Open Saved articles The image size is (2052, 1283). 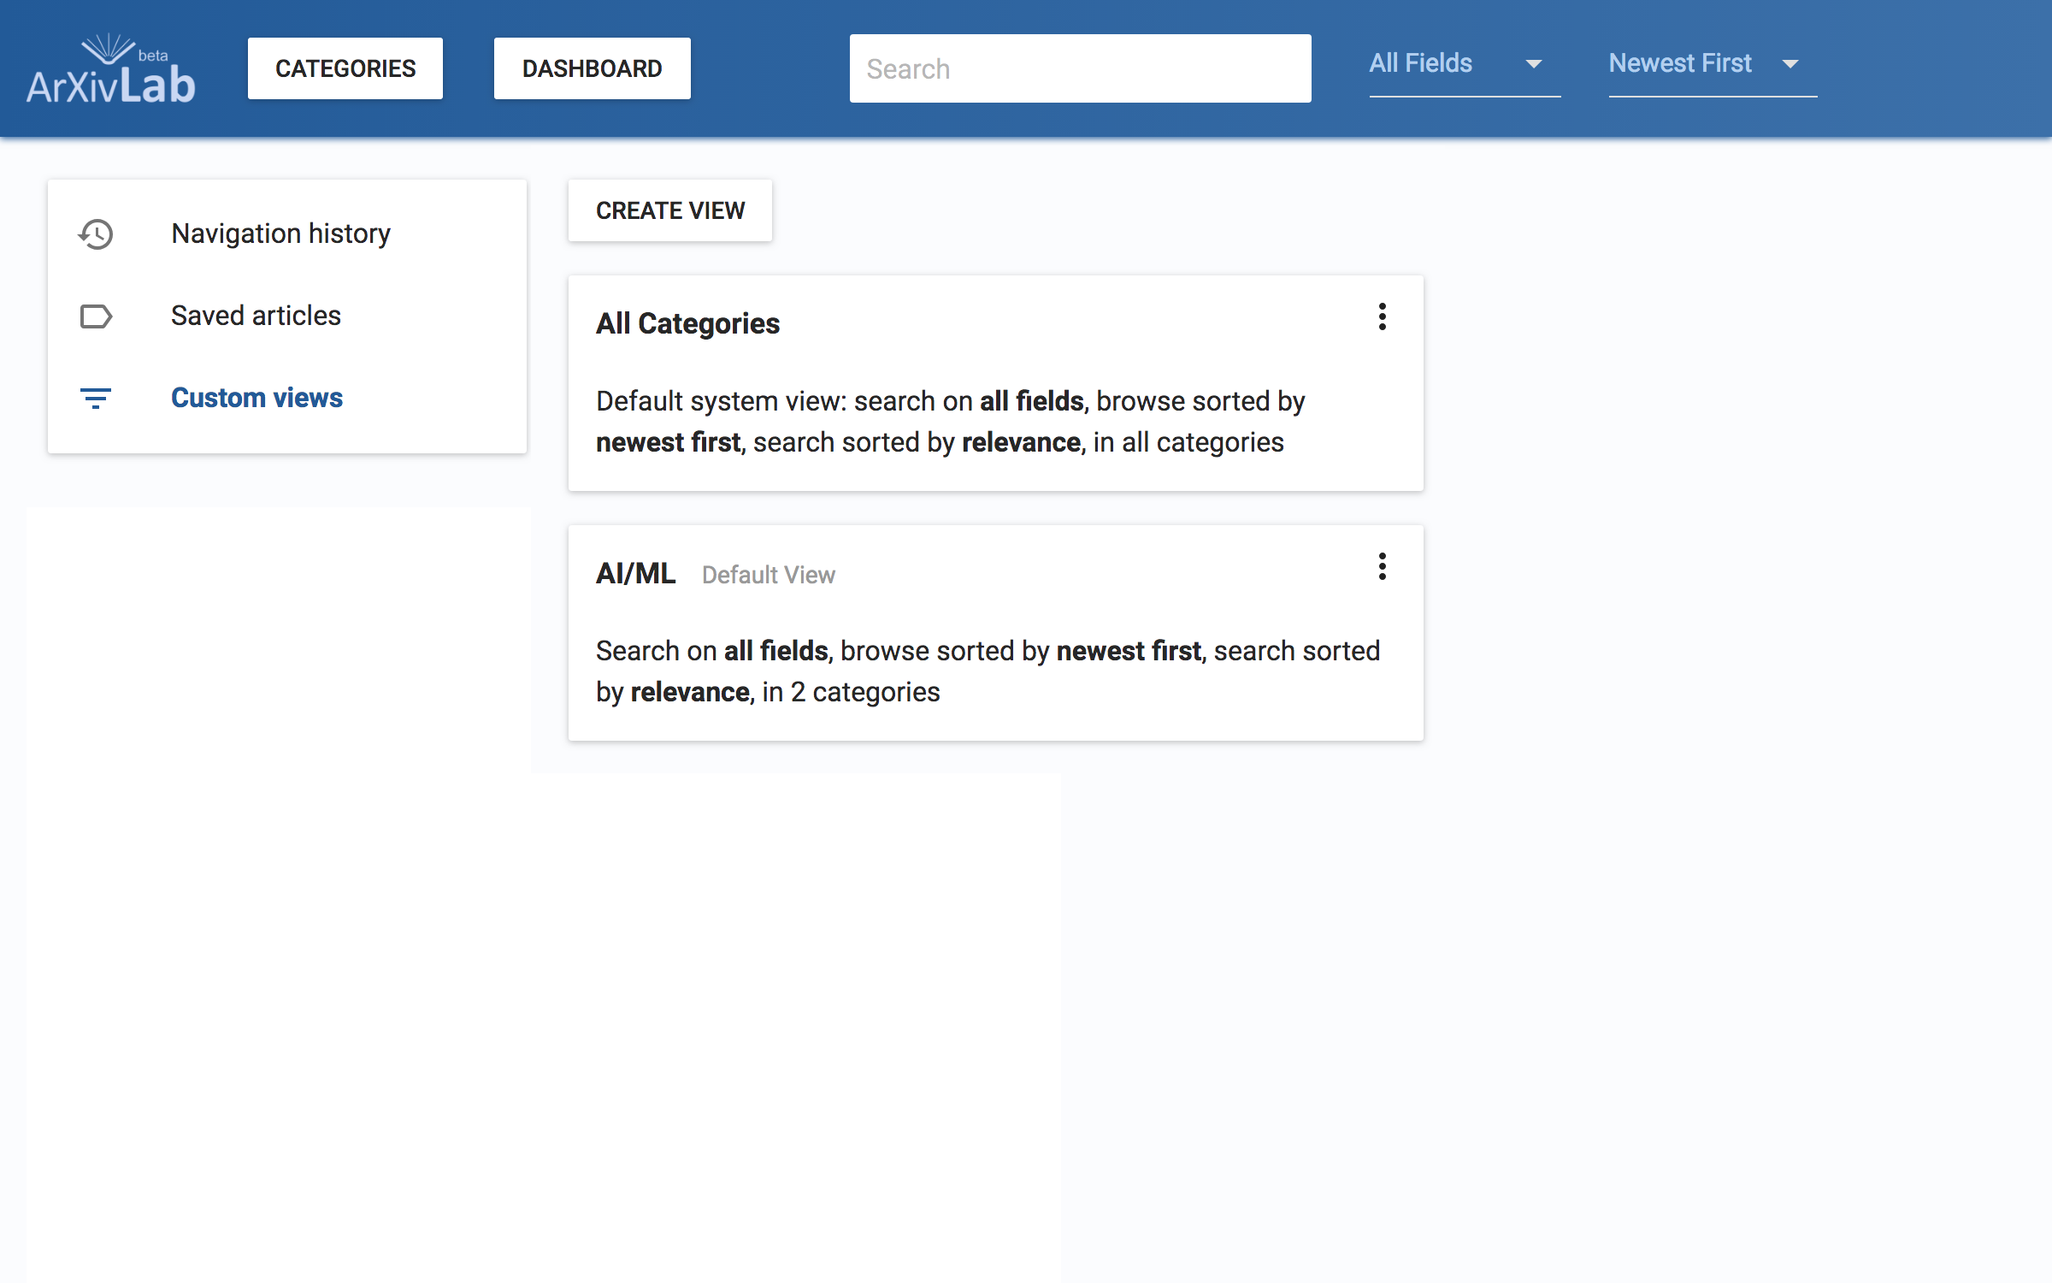click(287, 316)
